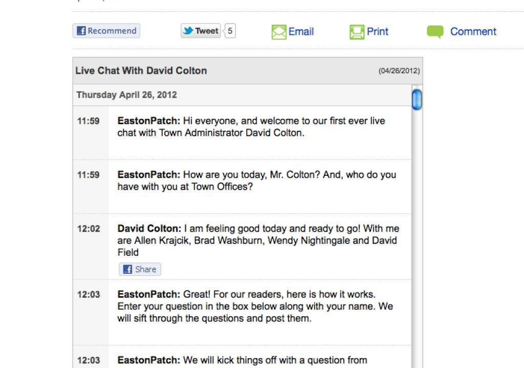Viewport: 524px width, 368px height.
Task: Click the 12:02 timestamp for David Colton
Action: (x=89, y=229)
